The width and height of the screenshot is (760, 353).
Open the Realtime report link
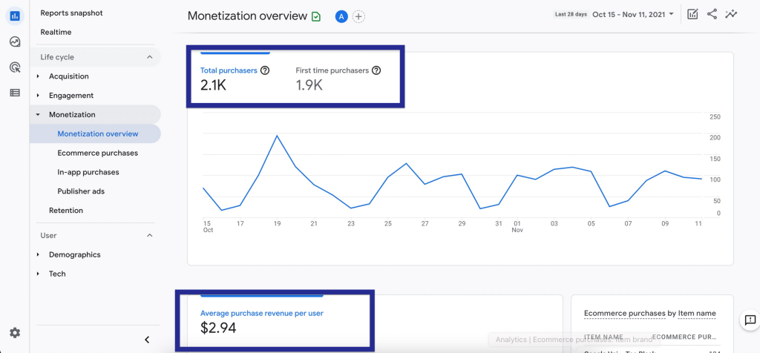coord(56,32)
